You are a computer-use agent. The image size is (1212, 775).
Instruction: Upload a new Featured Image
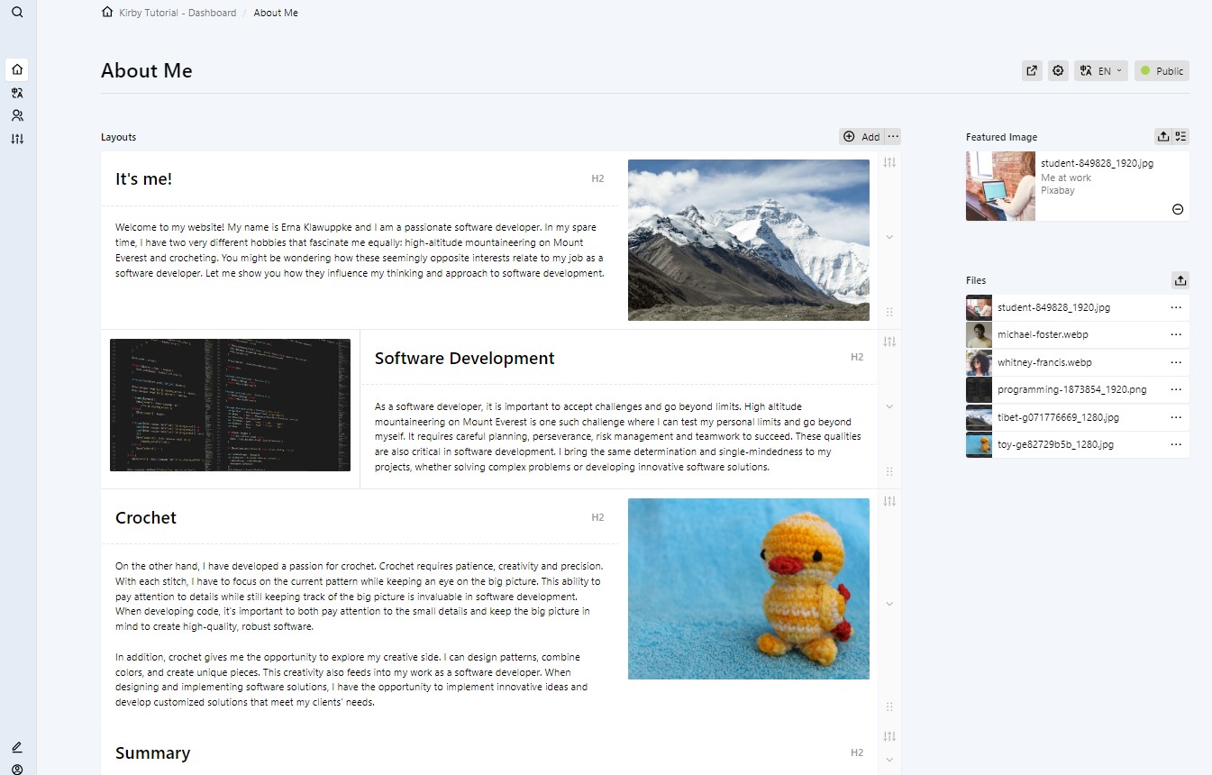[x=1163, y=136]
